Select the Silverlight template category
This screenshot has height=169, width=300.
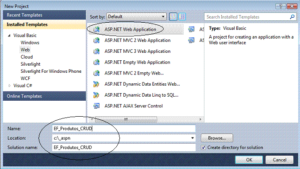click(31, 64)
